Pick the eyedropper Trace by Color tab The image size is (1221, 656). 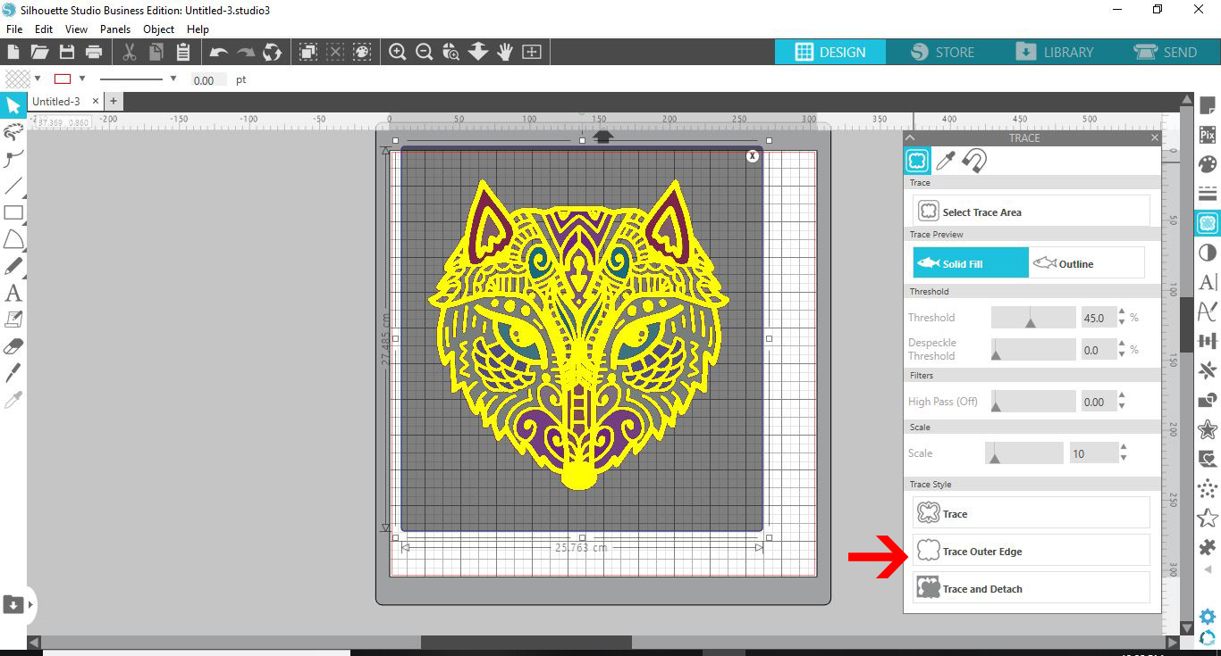click(946, 161)
